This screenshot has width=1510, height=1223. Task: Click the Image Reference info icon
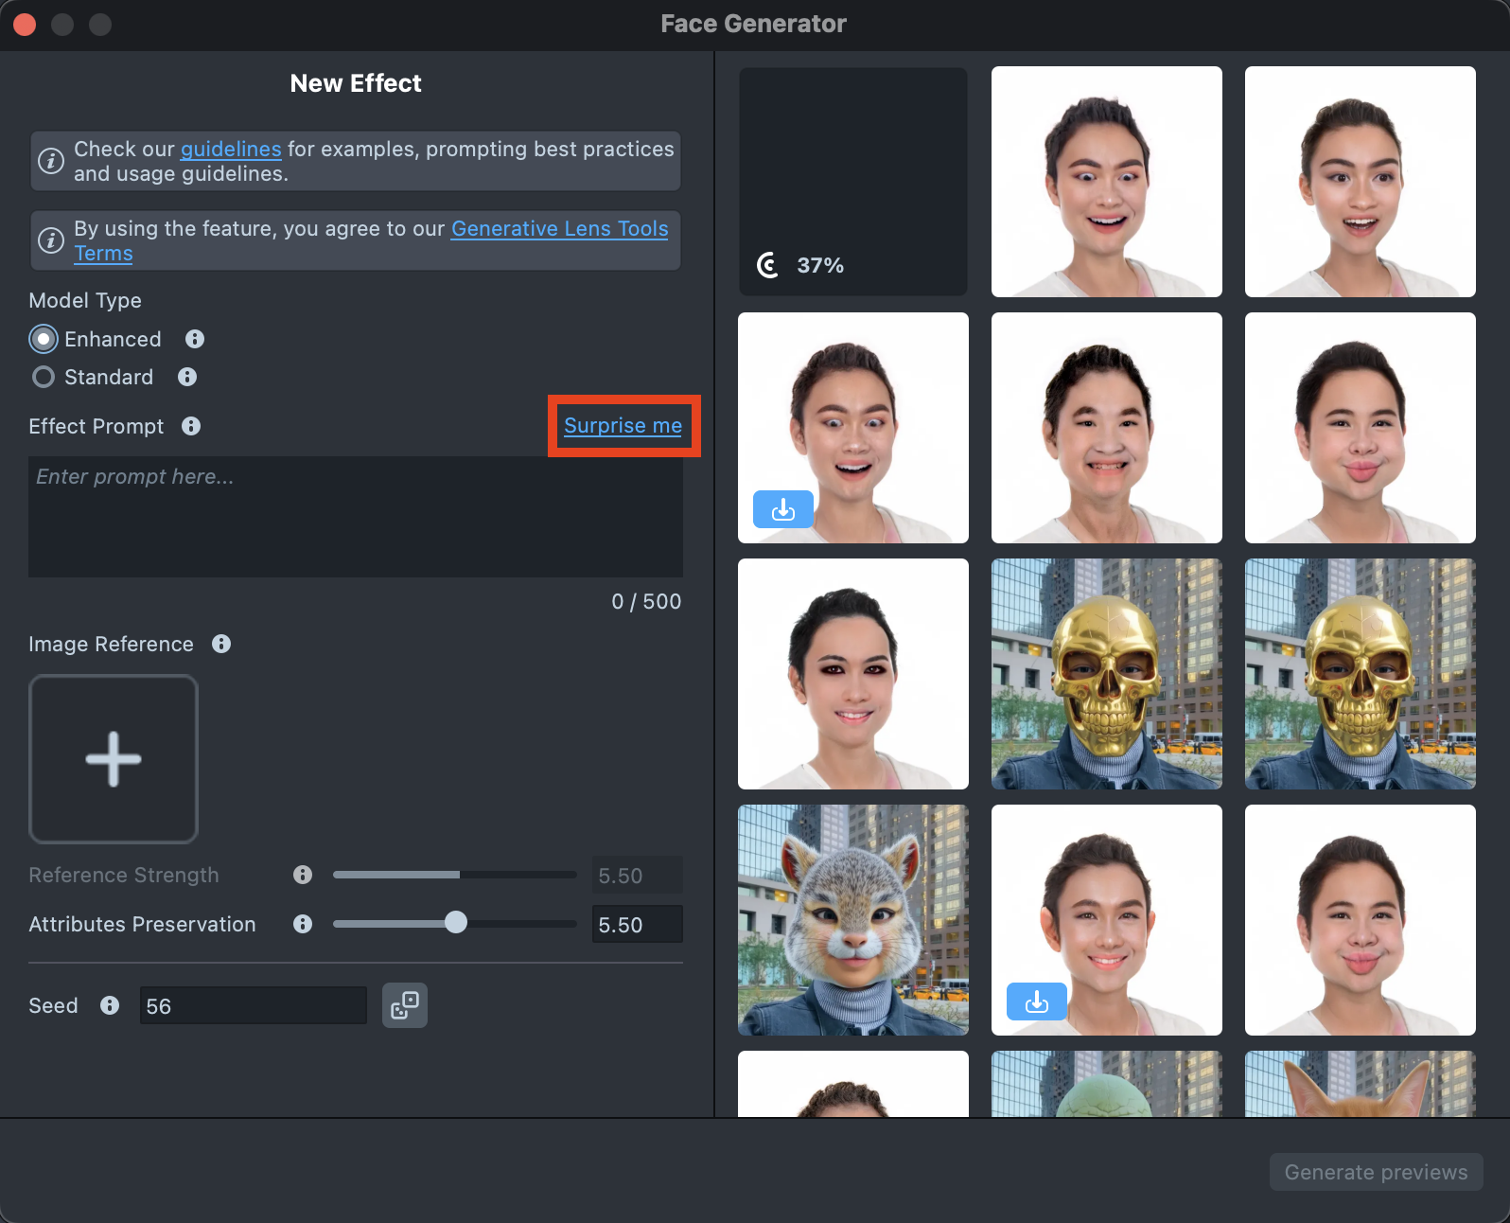coord(221,644)
